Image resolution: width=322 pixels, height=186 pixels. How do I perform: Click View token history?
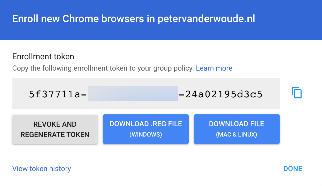(41, 168)
